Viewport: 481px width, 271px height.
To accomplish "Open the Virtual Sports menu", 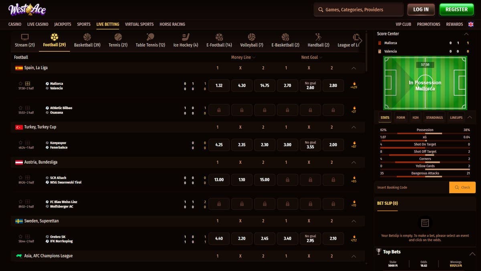I will coord(139,24).
